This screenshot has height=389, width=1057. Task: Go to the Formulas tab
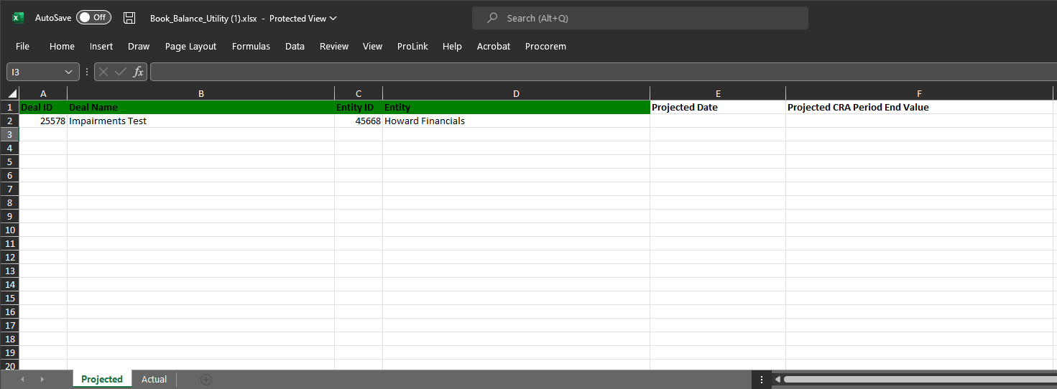251,46
